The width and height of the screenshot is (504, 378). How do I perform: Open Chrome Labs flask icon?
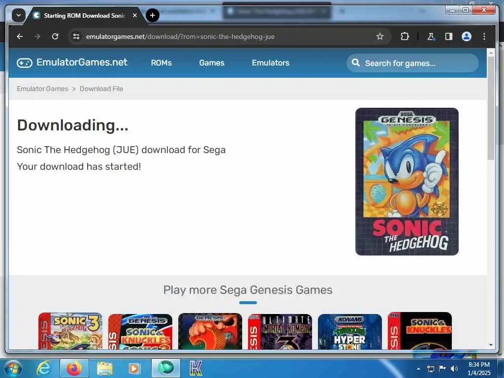pyautogui.click(x=431, y=36)
